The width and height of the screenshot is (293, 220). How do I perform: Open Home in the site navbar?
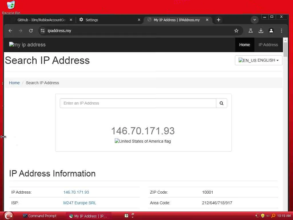click(x=245, y=45)
